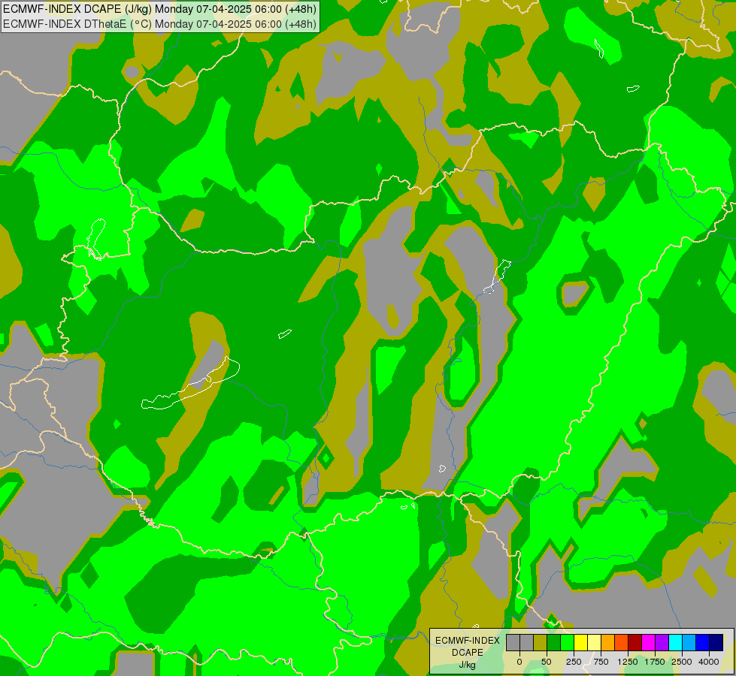Select the purple legend swatch
This screenshot has width=736, height=676.
[662, 643]
